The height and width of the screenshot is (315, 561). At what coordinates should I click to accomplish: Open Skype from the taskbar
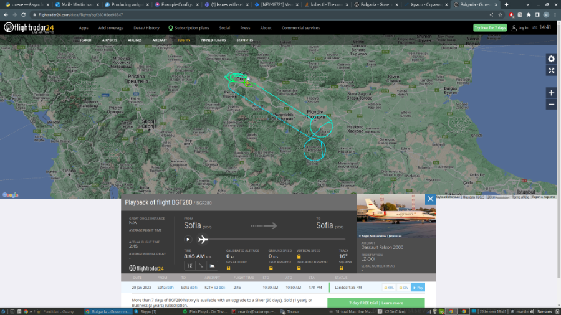146,311
